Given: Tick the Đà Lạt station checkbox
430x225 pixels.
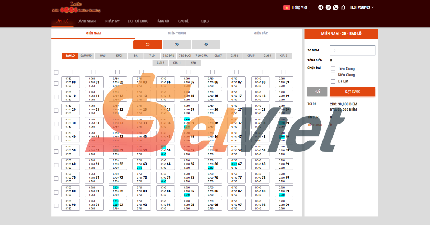Looking at the screenshot, I should coord(333,81).
